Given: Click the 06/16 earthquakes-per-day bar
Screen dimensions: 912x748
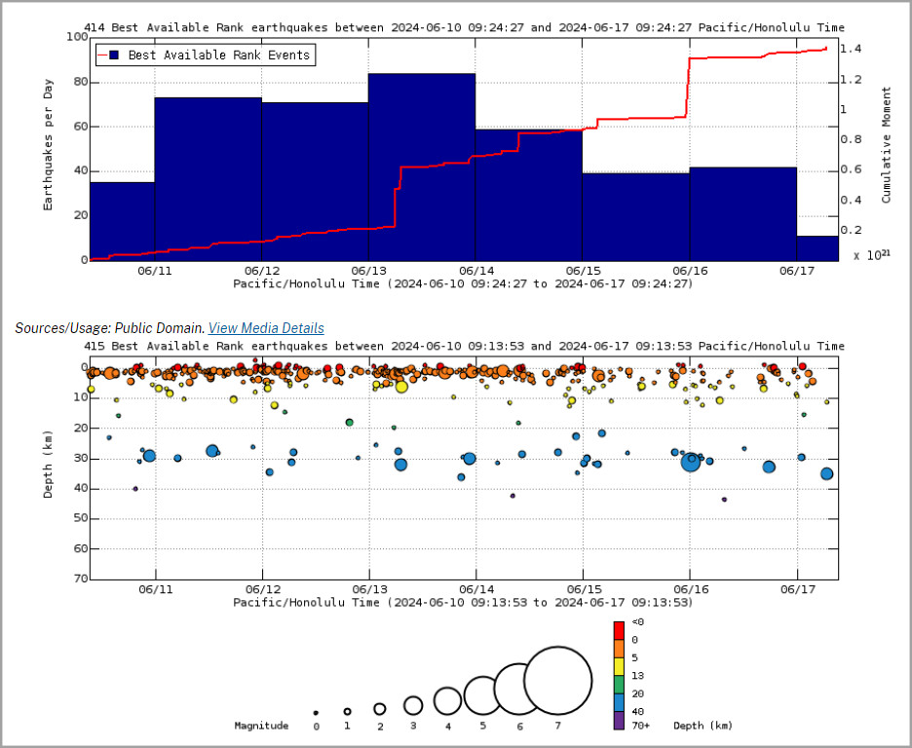Looking at the screenshot, I should tap(743, 214).
